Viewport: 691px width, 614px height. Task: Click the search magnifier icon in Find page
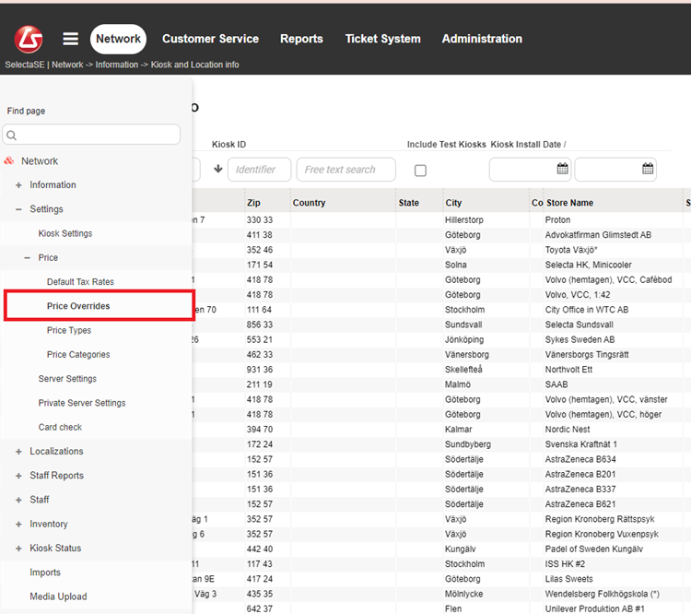pos(12,136)
